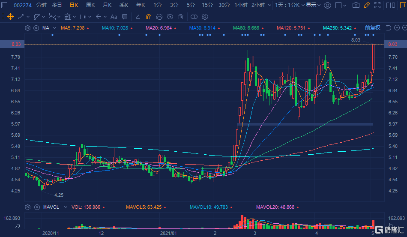Switch to 多日 chart tab
Image resolution: width=407 pixels, height=237 pixels.
[57, 5]
